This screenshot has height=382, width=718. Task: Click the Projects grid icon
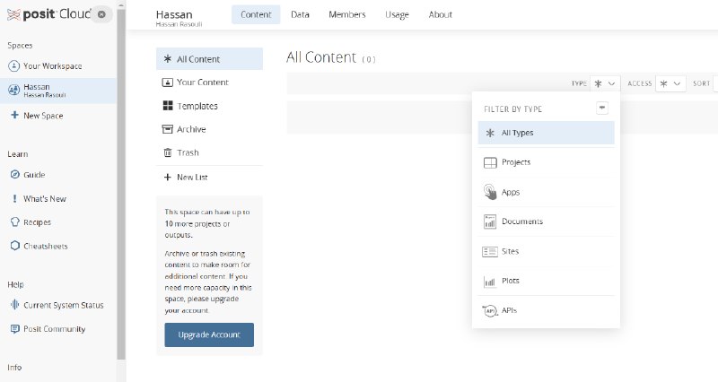(x=490, y=163)
